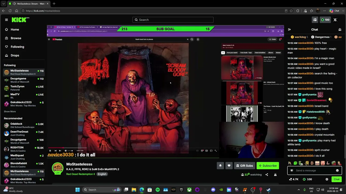The height and width of the screenshot is (194, 346).
Task: Open DeenTheGreat recommended channel
Action: tap(24, 133)
